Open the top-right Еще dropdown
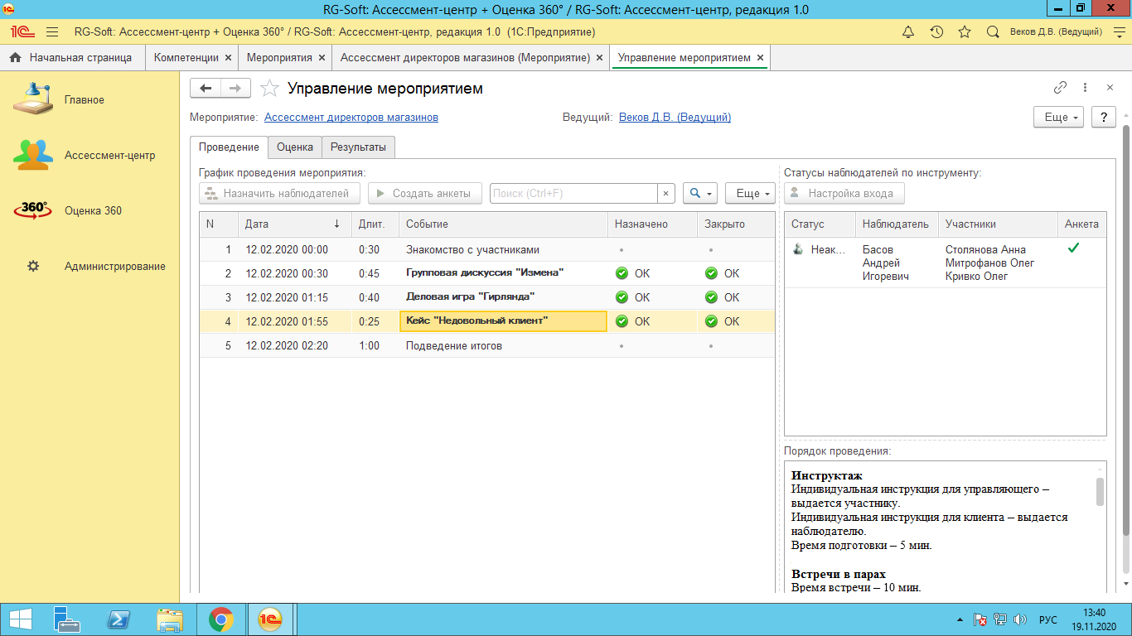This screenshot has height=636, width=1132. [x=1059, y=118]
